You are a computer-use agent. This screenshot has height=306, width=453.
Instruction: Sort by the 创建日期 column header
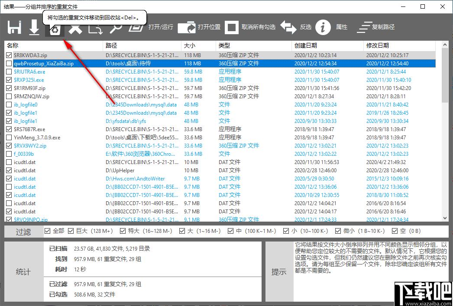coord(327,45)
